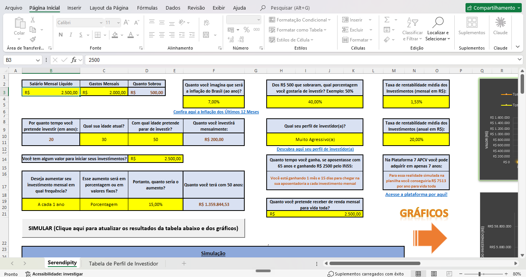
Task: Open Formatação Condicional dropdown
Action: [x=298, y=20]
